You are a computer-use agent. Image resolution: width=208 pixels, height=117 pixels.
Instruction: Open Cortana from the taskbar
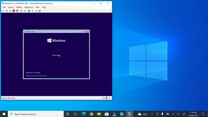point(68,114)
